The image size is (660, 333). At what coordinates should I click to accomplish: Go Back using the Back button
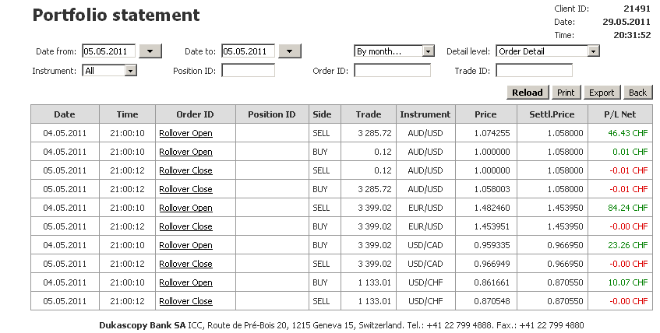point(637,93)
